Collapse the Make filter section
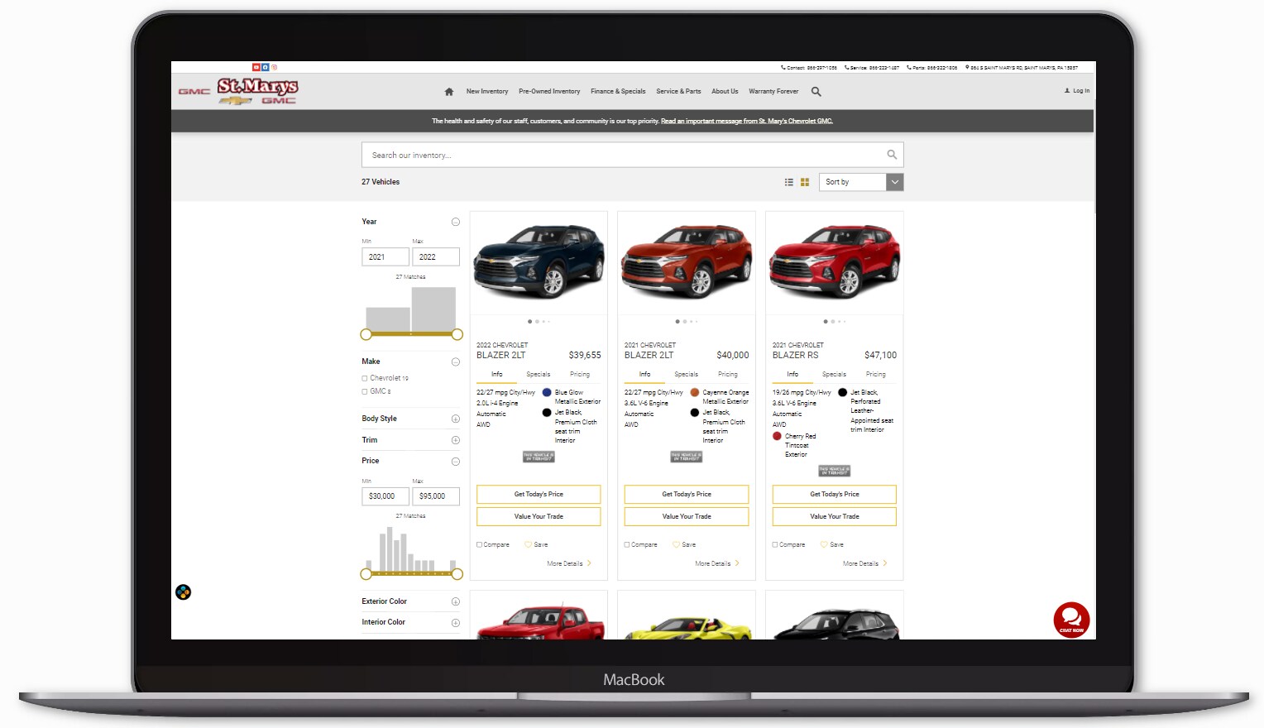This screenshot has width=1264, height=728. click(x=455, y=362)
